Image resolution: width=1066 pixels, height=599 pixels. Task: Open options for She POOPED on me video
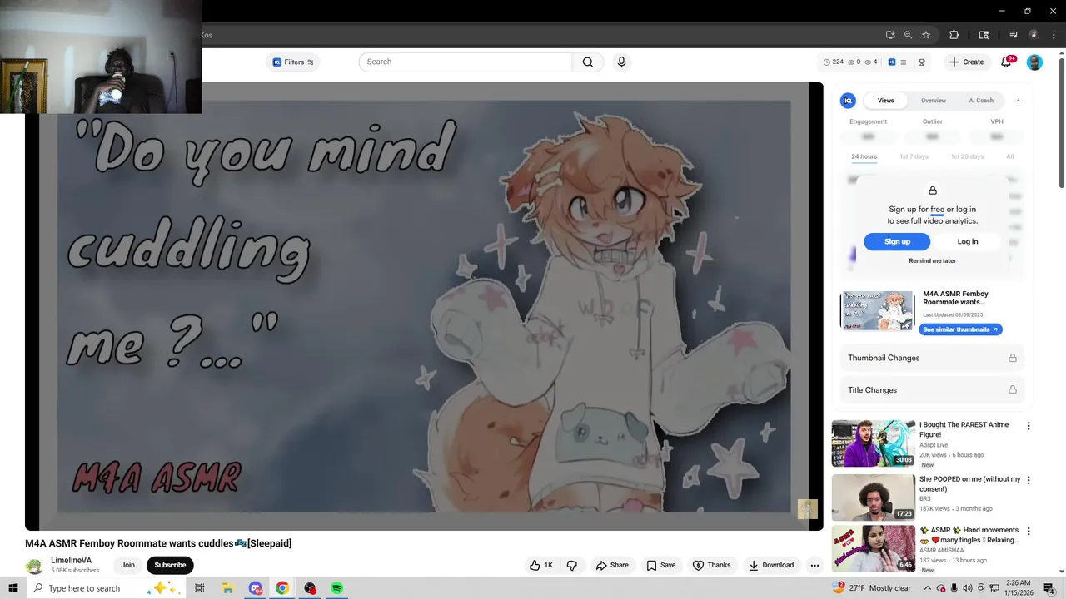click(x=1029, y=480)
